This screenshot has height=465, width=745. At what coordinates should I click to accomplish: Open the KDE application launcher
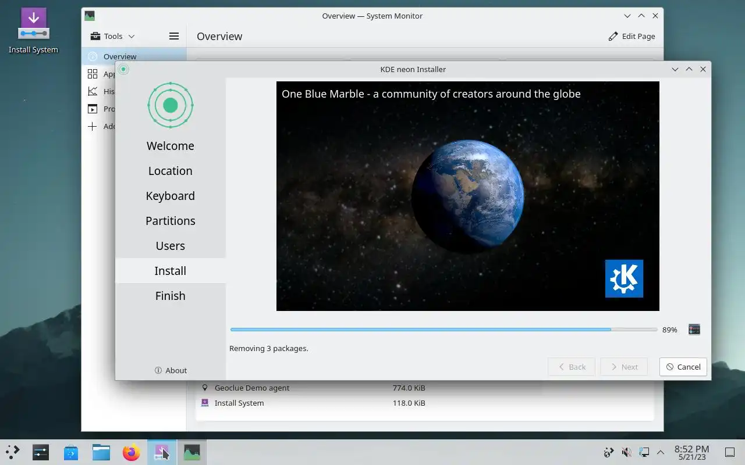(x=12, y=452)
